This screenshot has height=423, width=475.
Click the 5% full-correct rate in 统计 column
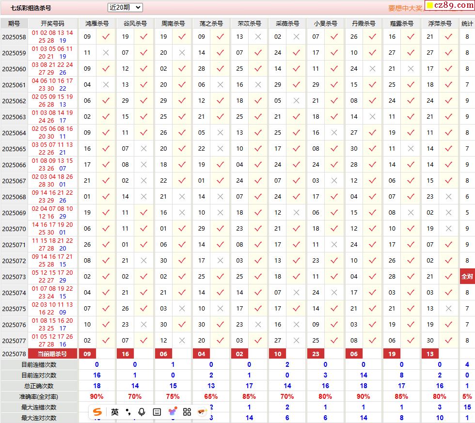coord(467,396)
